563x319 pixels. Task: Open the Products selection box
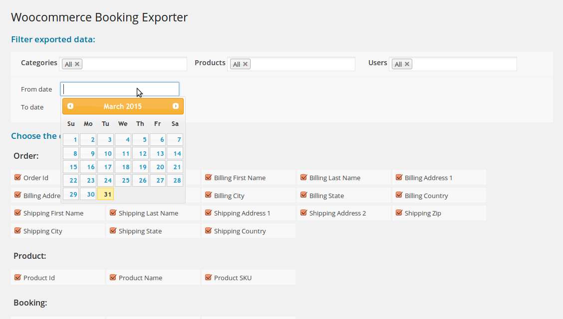pos(302,64)
